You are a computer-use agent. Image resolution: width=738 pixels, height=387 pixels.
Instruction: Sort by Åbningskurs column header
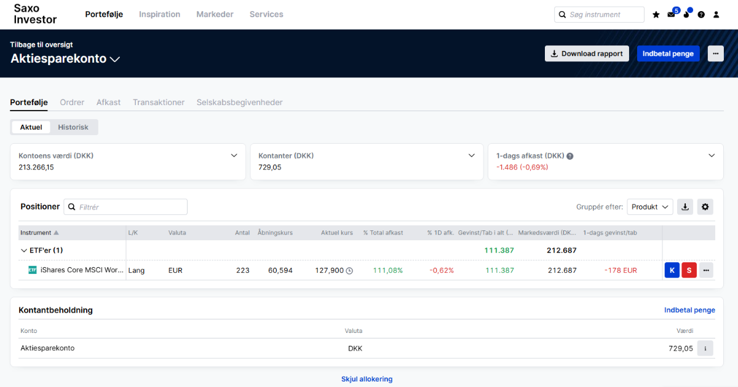coord(275,233)
